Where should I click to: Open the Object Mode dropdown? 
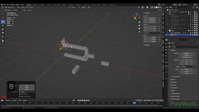tap(11, 7)
